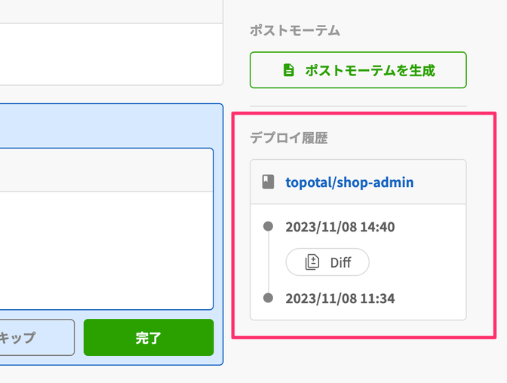This screenshot has height=383, width=507.
Task: Click the file-diff icon in Diff pill
Action: click(x=312, y=262)
